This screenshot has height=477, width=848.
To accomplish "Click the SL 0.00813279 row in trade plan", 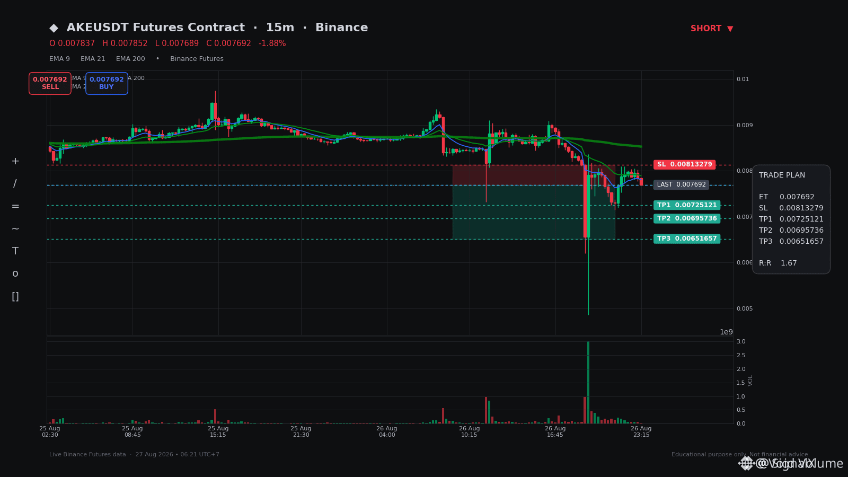I will (x=791, y=208).
